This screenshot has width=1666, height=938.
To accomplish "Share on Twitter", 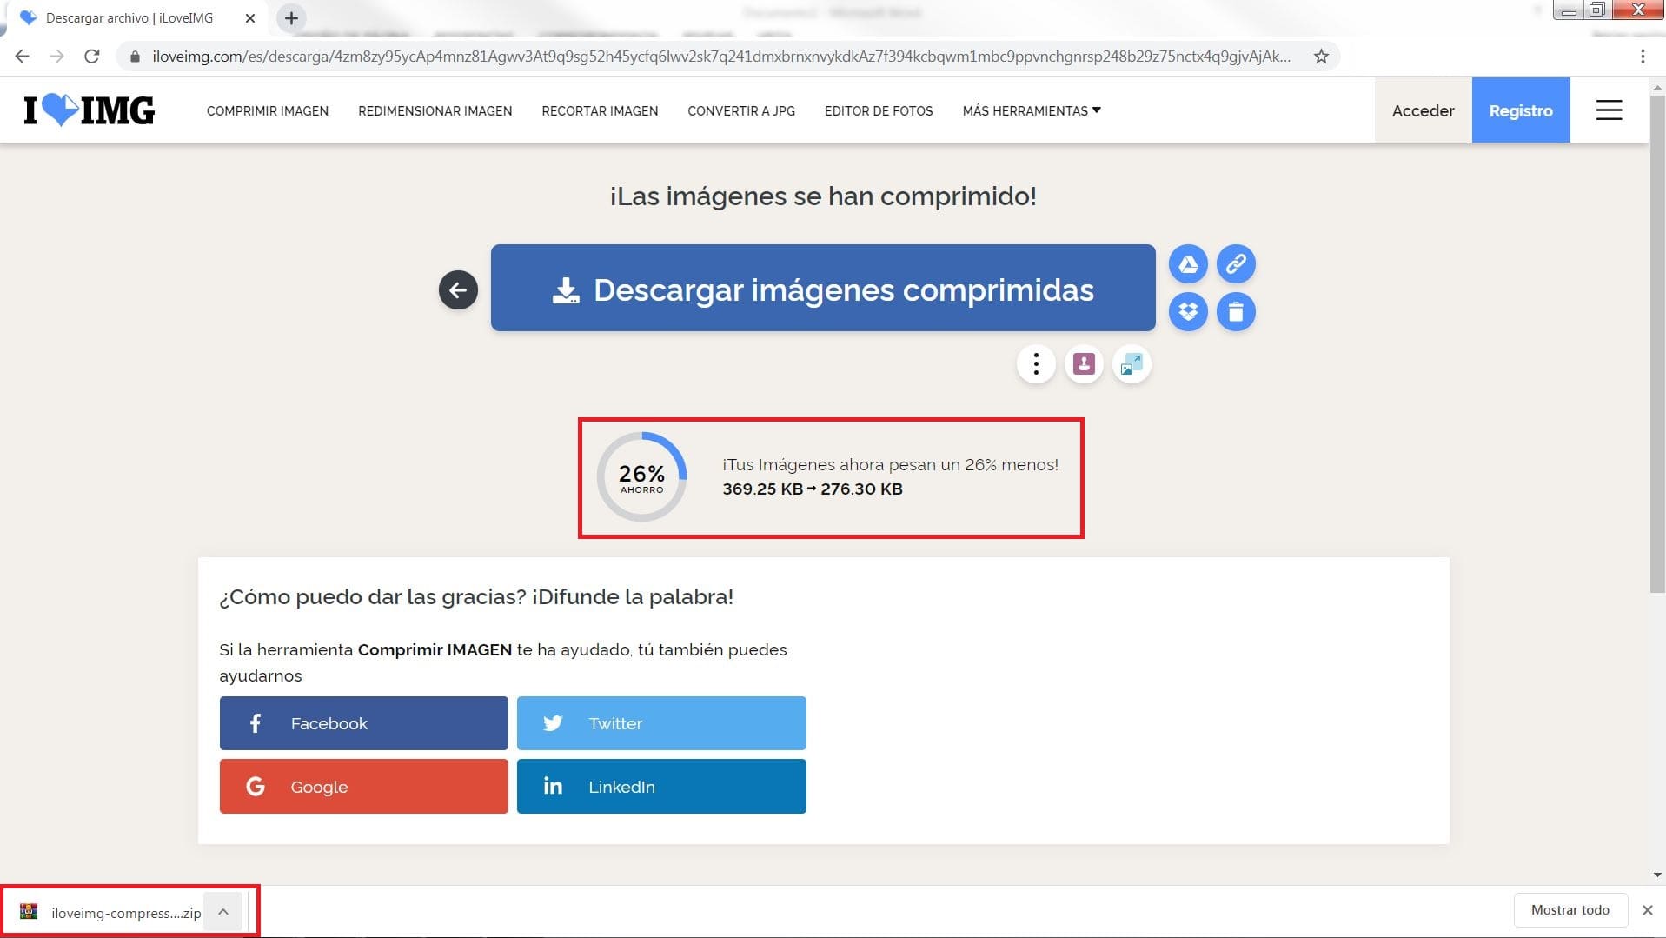I will [x=661, y=723].
